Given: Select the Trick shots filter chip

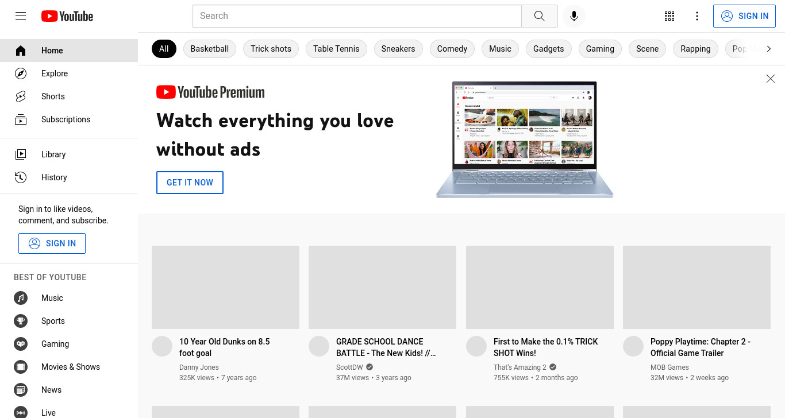Looking at the screenshot, I should (271, 49).
